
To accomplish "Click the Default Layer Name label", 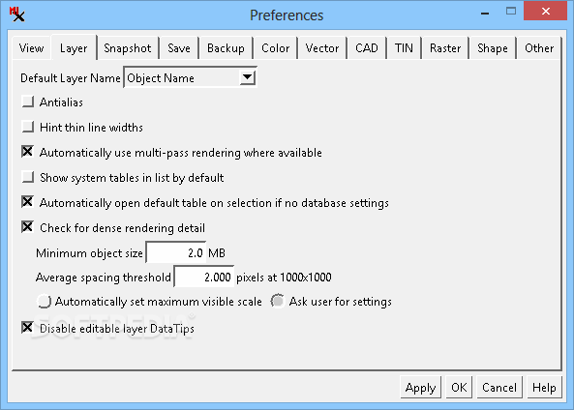I will 71,78.
